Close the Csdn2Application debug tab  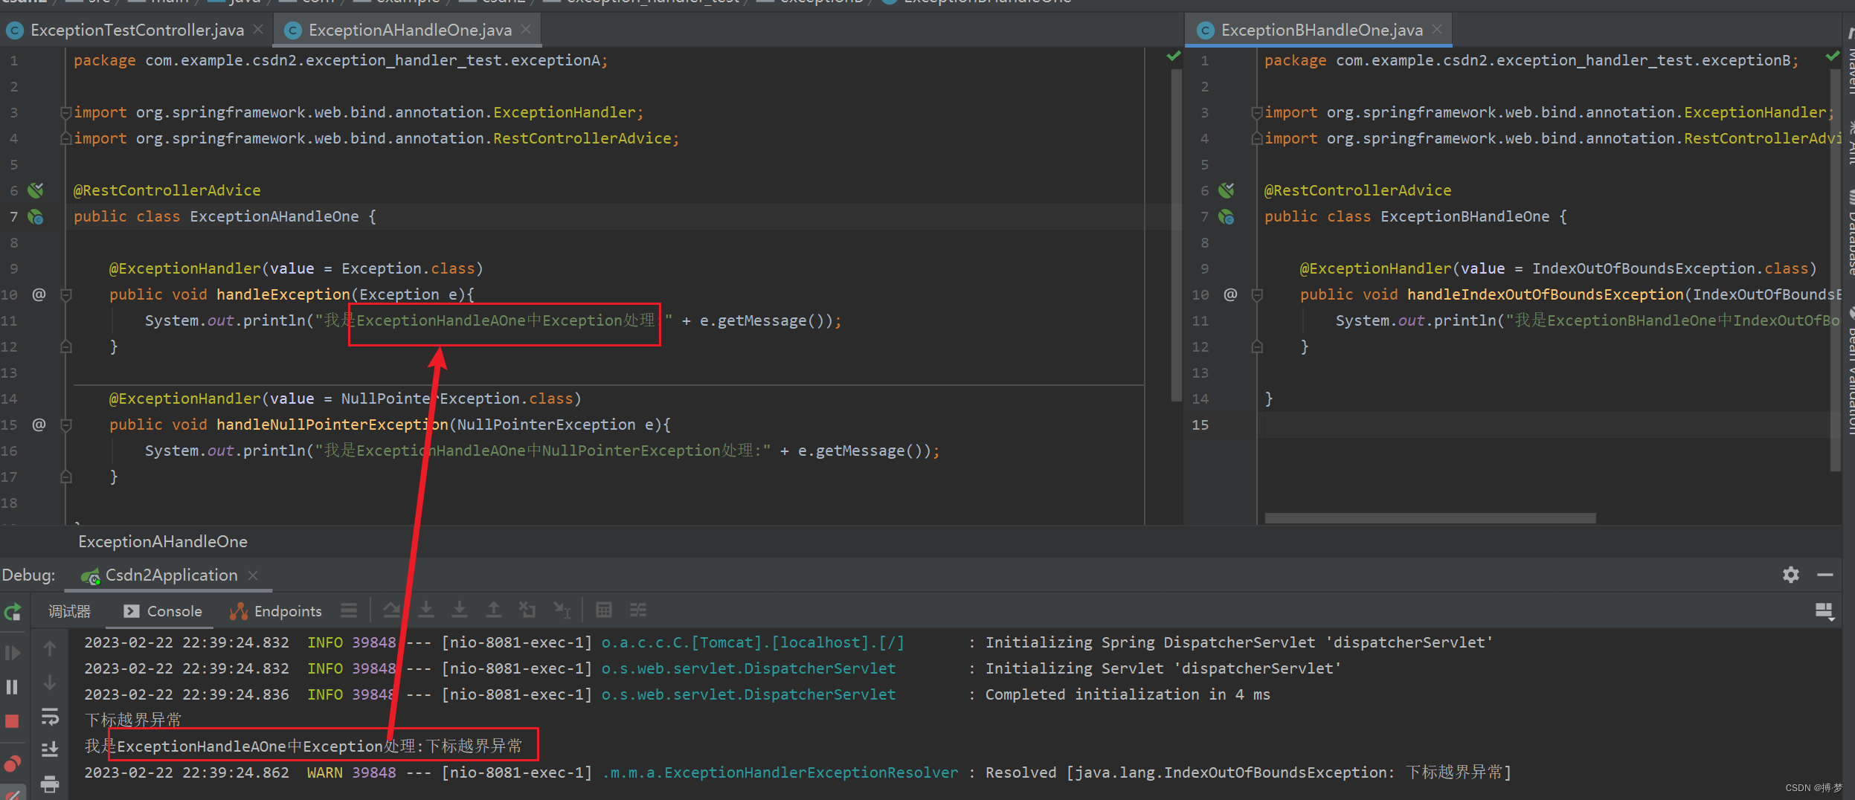(x=253, y=575)
